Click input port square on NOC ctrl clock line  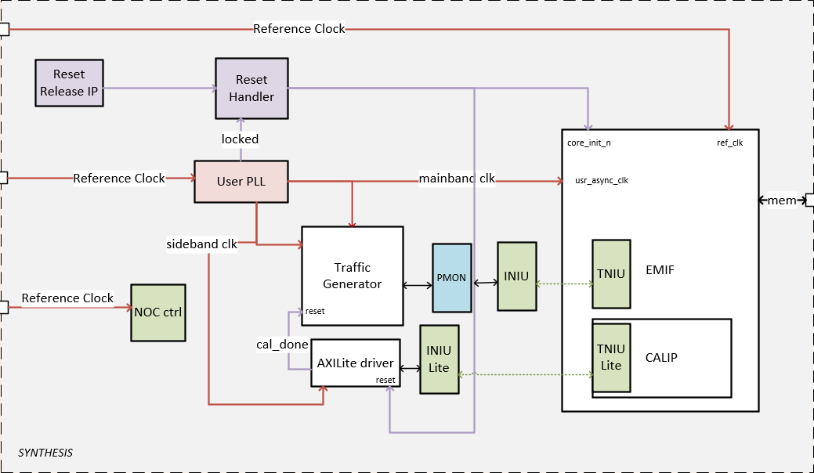tap(4, 308)
